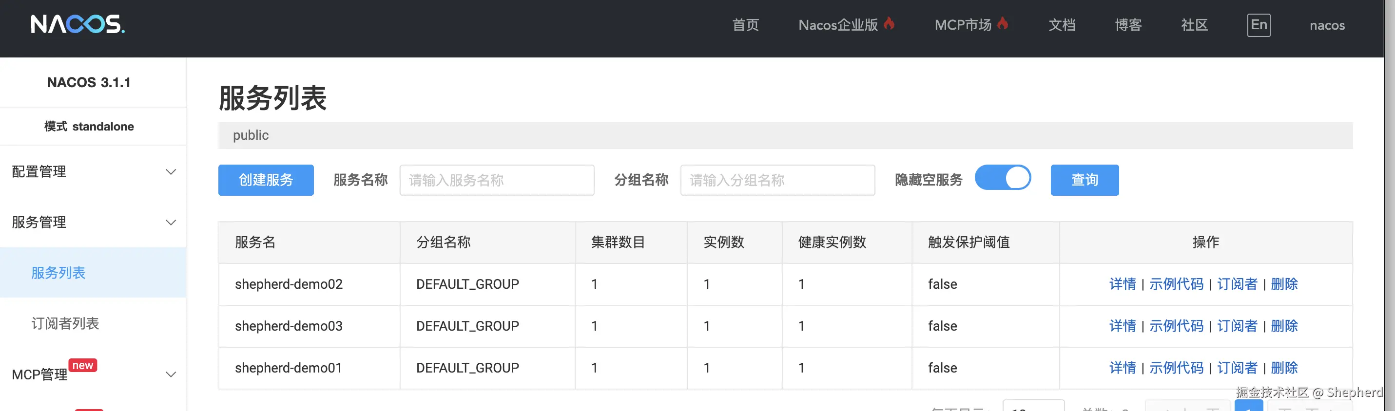Click the NACOS logo
This screenshot has height=411, width=1395.
click(x=77, y=24)
